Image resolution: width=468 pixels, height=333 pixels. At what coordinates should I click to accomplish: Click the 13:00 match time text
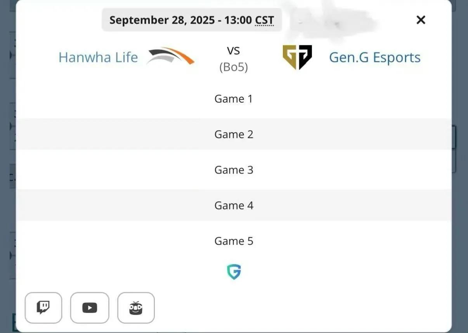237,20
